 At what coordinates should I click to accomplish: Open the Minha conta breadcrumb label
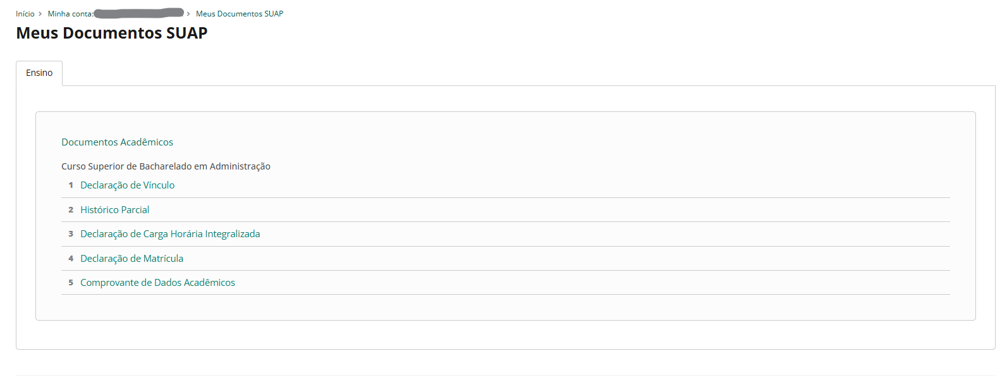(70, 14)
